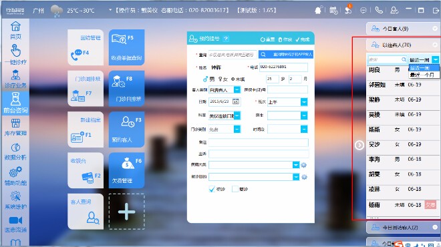Open the 首页 home icon in sidebar
The height and width of the screenshot is (247, 441).
pos(15,30)
